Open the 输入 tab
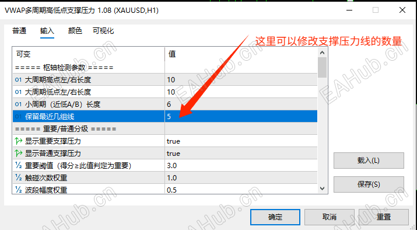 pos(47,31)
